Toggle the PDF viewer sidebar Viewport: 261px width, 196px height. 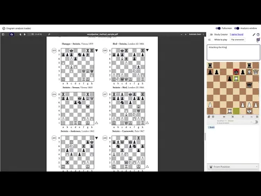click(x=3, y=34)
